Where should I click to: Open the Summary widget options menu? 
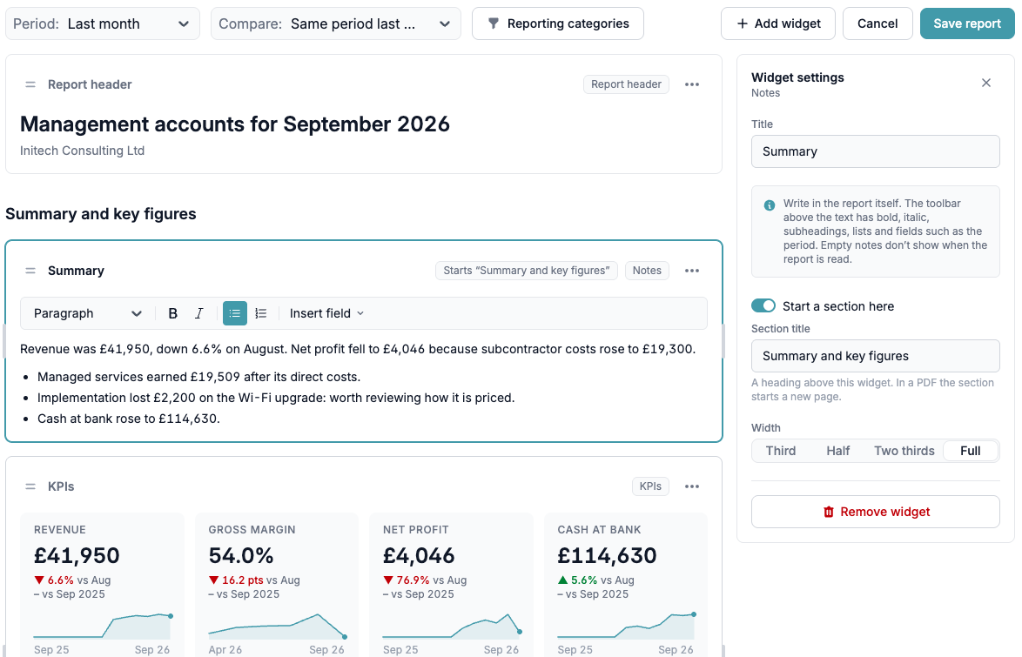coord(692,271)
